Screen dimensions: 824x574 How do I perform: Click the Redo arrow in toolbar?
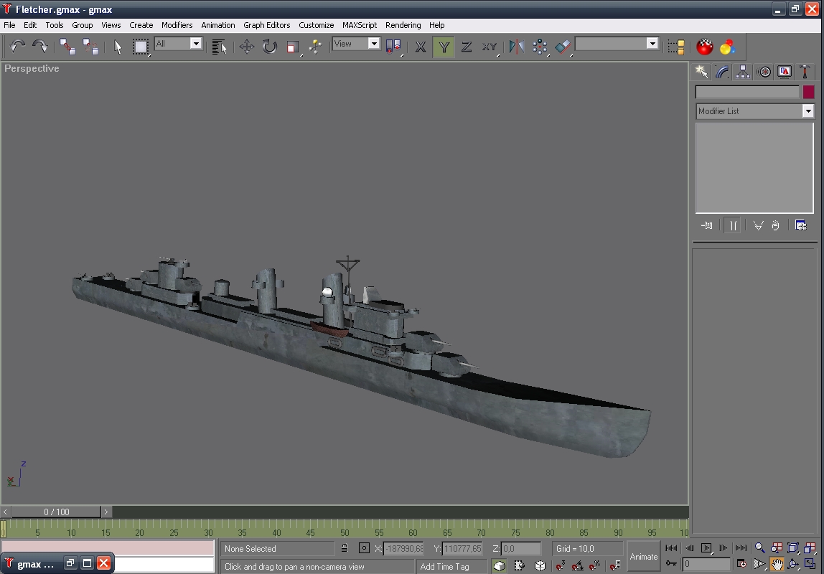[x=40, y=47]
